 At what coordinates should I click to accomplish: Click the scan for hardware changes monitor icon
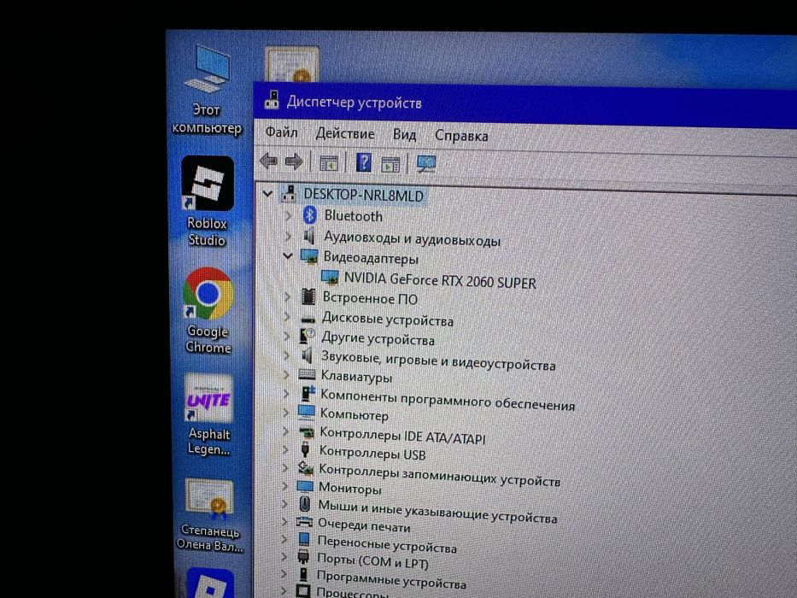[x=426, y=164]
